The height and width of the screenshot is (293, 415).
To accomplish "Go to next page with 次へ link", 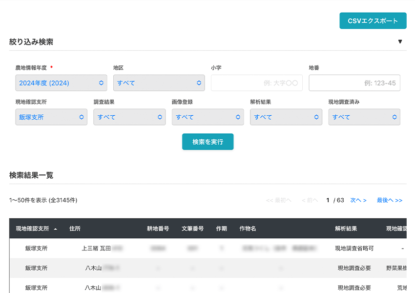I will tap(358, 200).
